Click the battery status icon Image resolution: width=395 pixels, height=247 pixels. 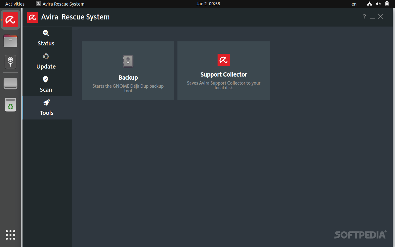387,4
